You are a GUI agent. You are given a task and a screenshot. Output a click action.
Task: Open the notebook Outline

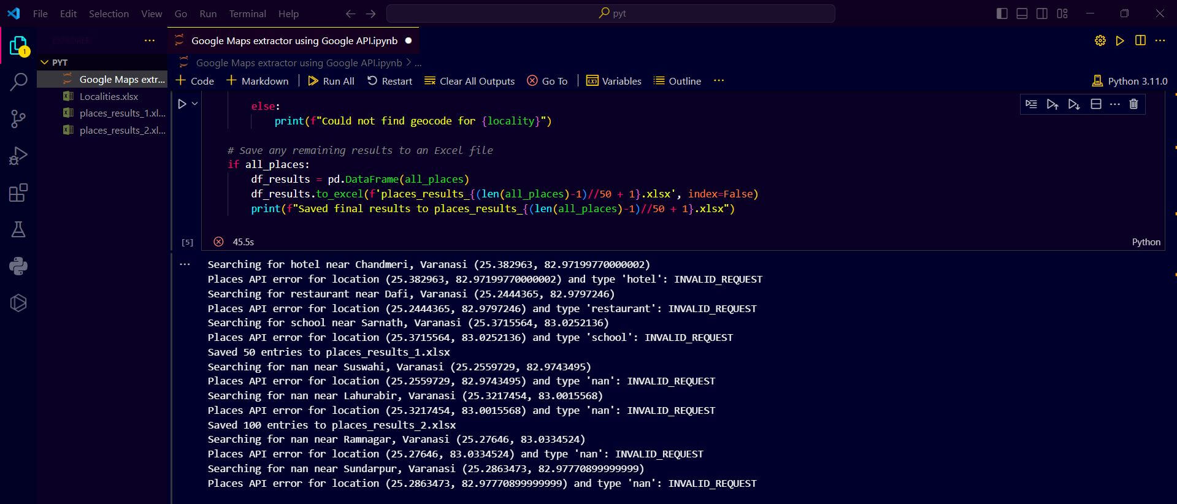678,81
